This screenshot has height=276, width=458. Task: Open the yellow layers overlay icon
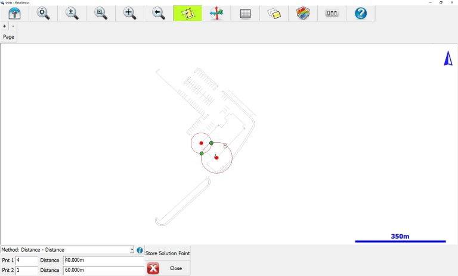point(274,13)
